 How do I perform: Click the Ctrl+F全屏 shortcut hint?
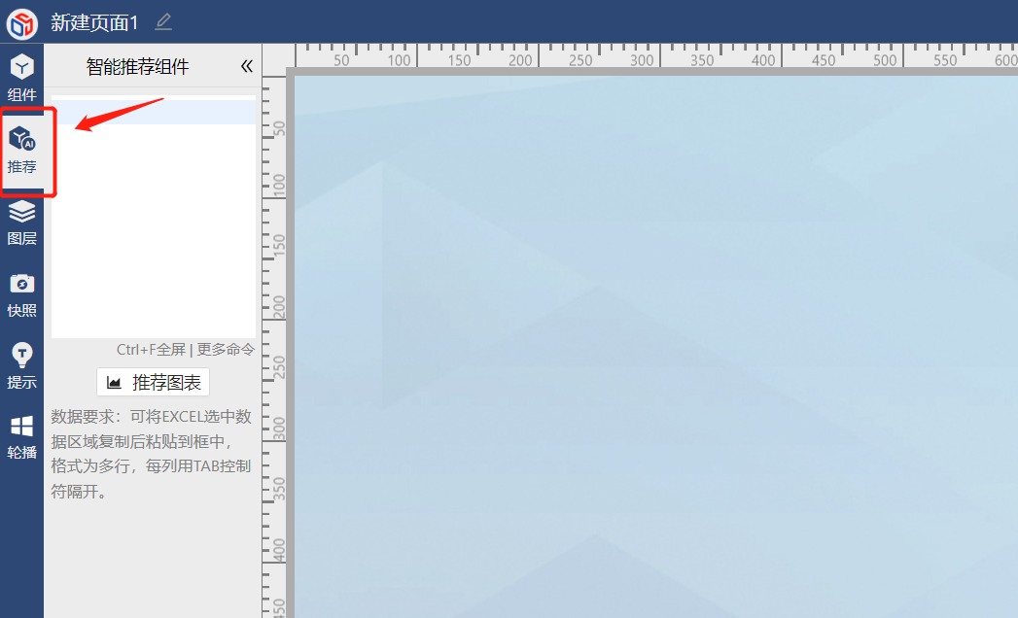(x=151, y=349)
